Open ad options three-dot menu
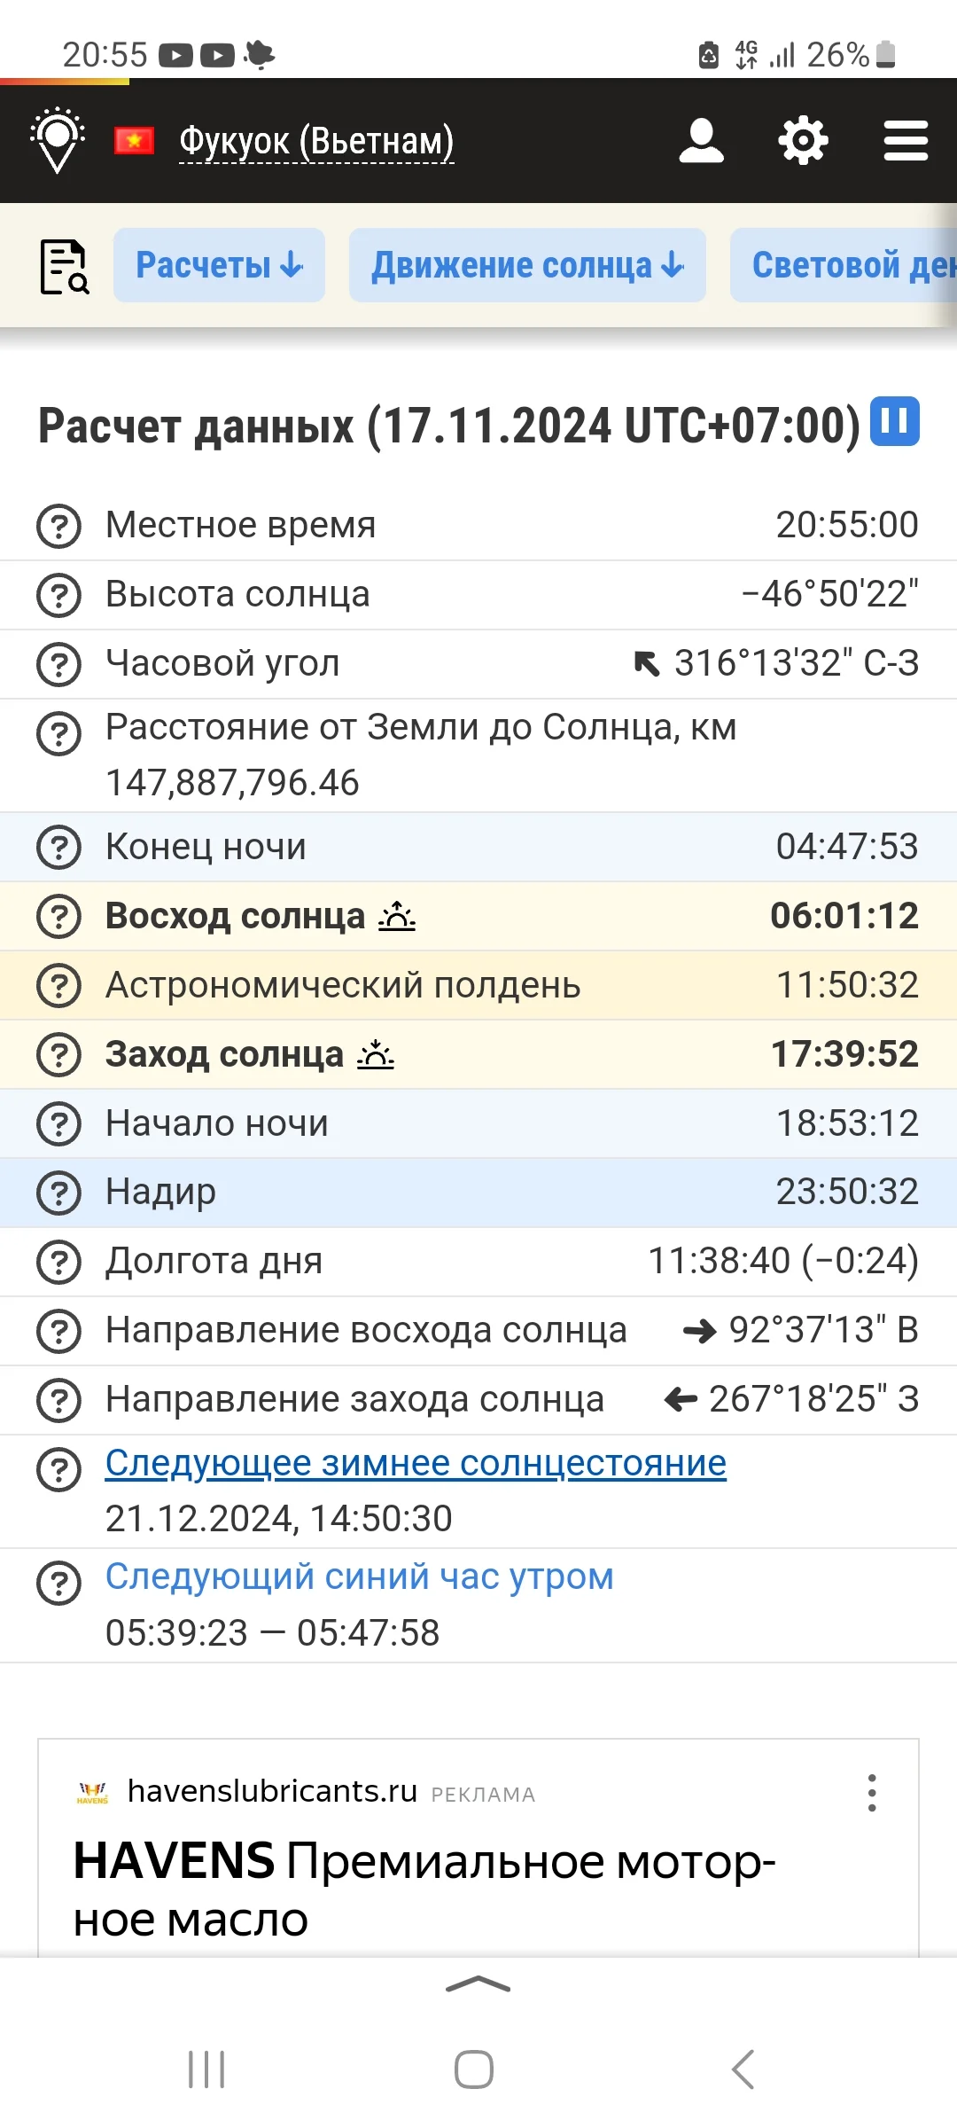The width and height of the screenshot is (957, 2128). point(872,1793)
